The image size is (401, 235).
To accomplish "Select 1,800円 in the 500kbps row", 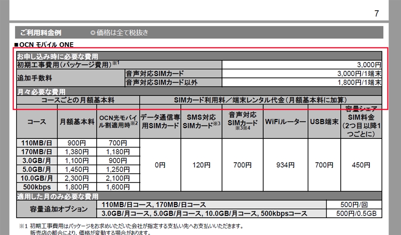I will (x=77, y=187).
